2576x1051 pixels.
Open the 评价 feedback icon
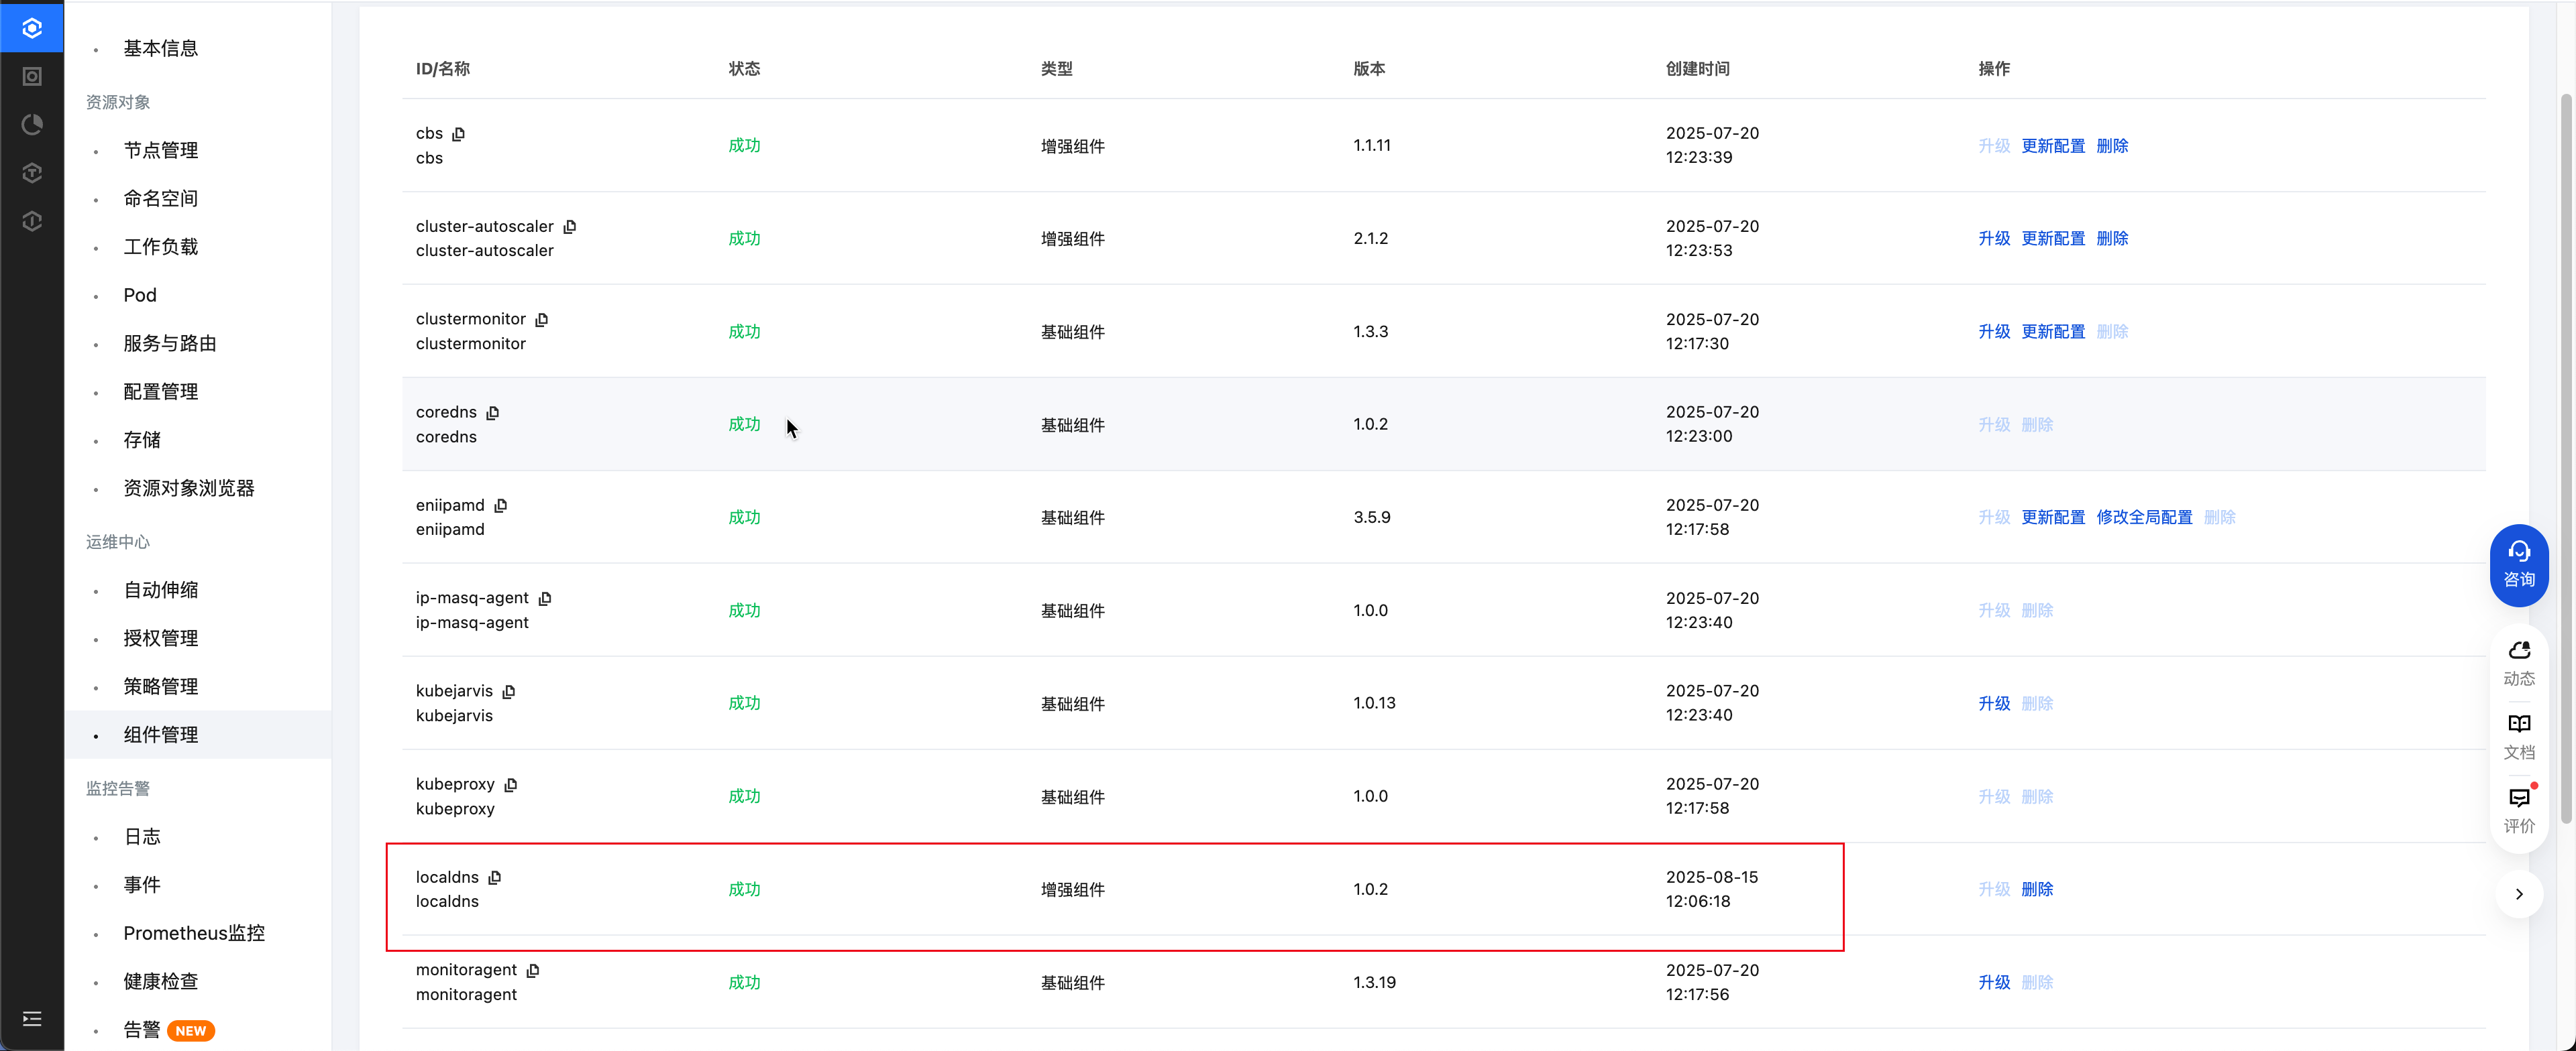point(2518,809)
